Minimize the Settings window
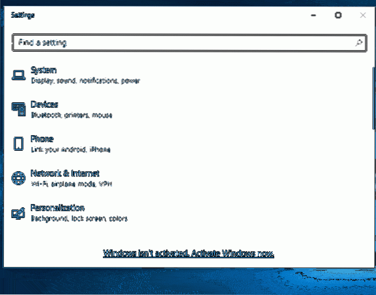 tap(313, 16)
